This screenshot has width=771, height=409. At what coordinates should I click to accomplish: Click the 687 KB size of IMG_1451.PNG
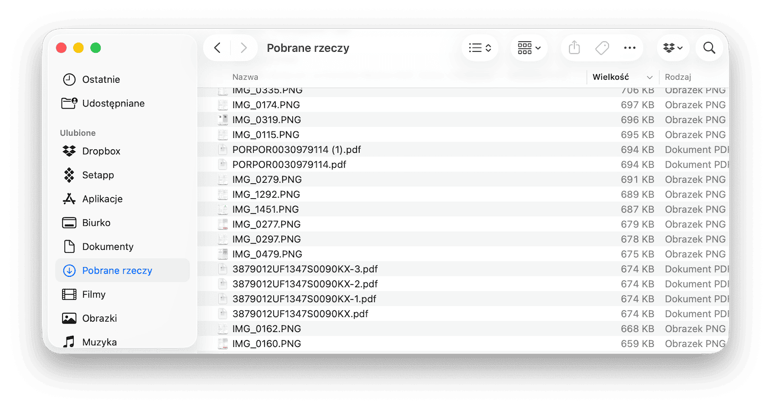coord(638,210)
